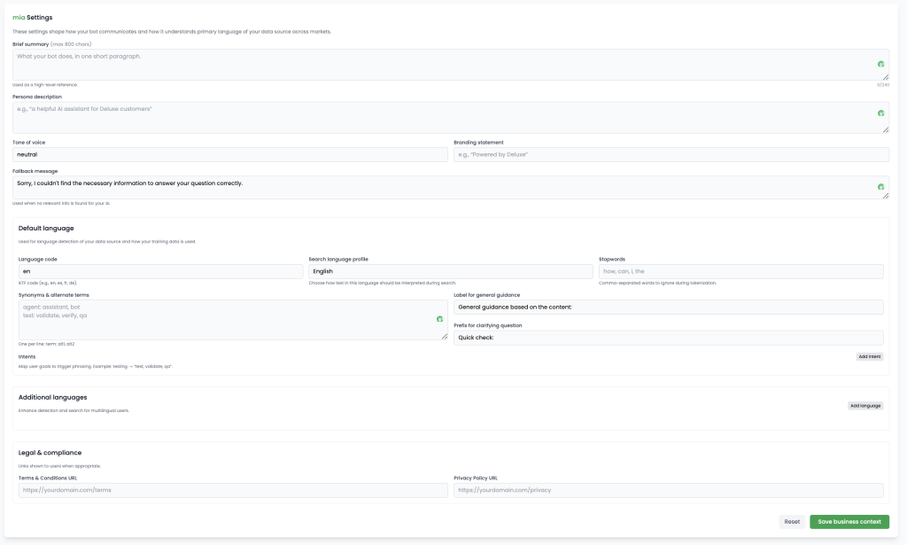Edit the Fallback message text

(x=451, y=188)
